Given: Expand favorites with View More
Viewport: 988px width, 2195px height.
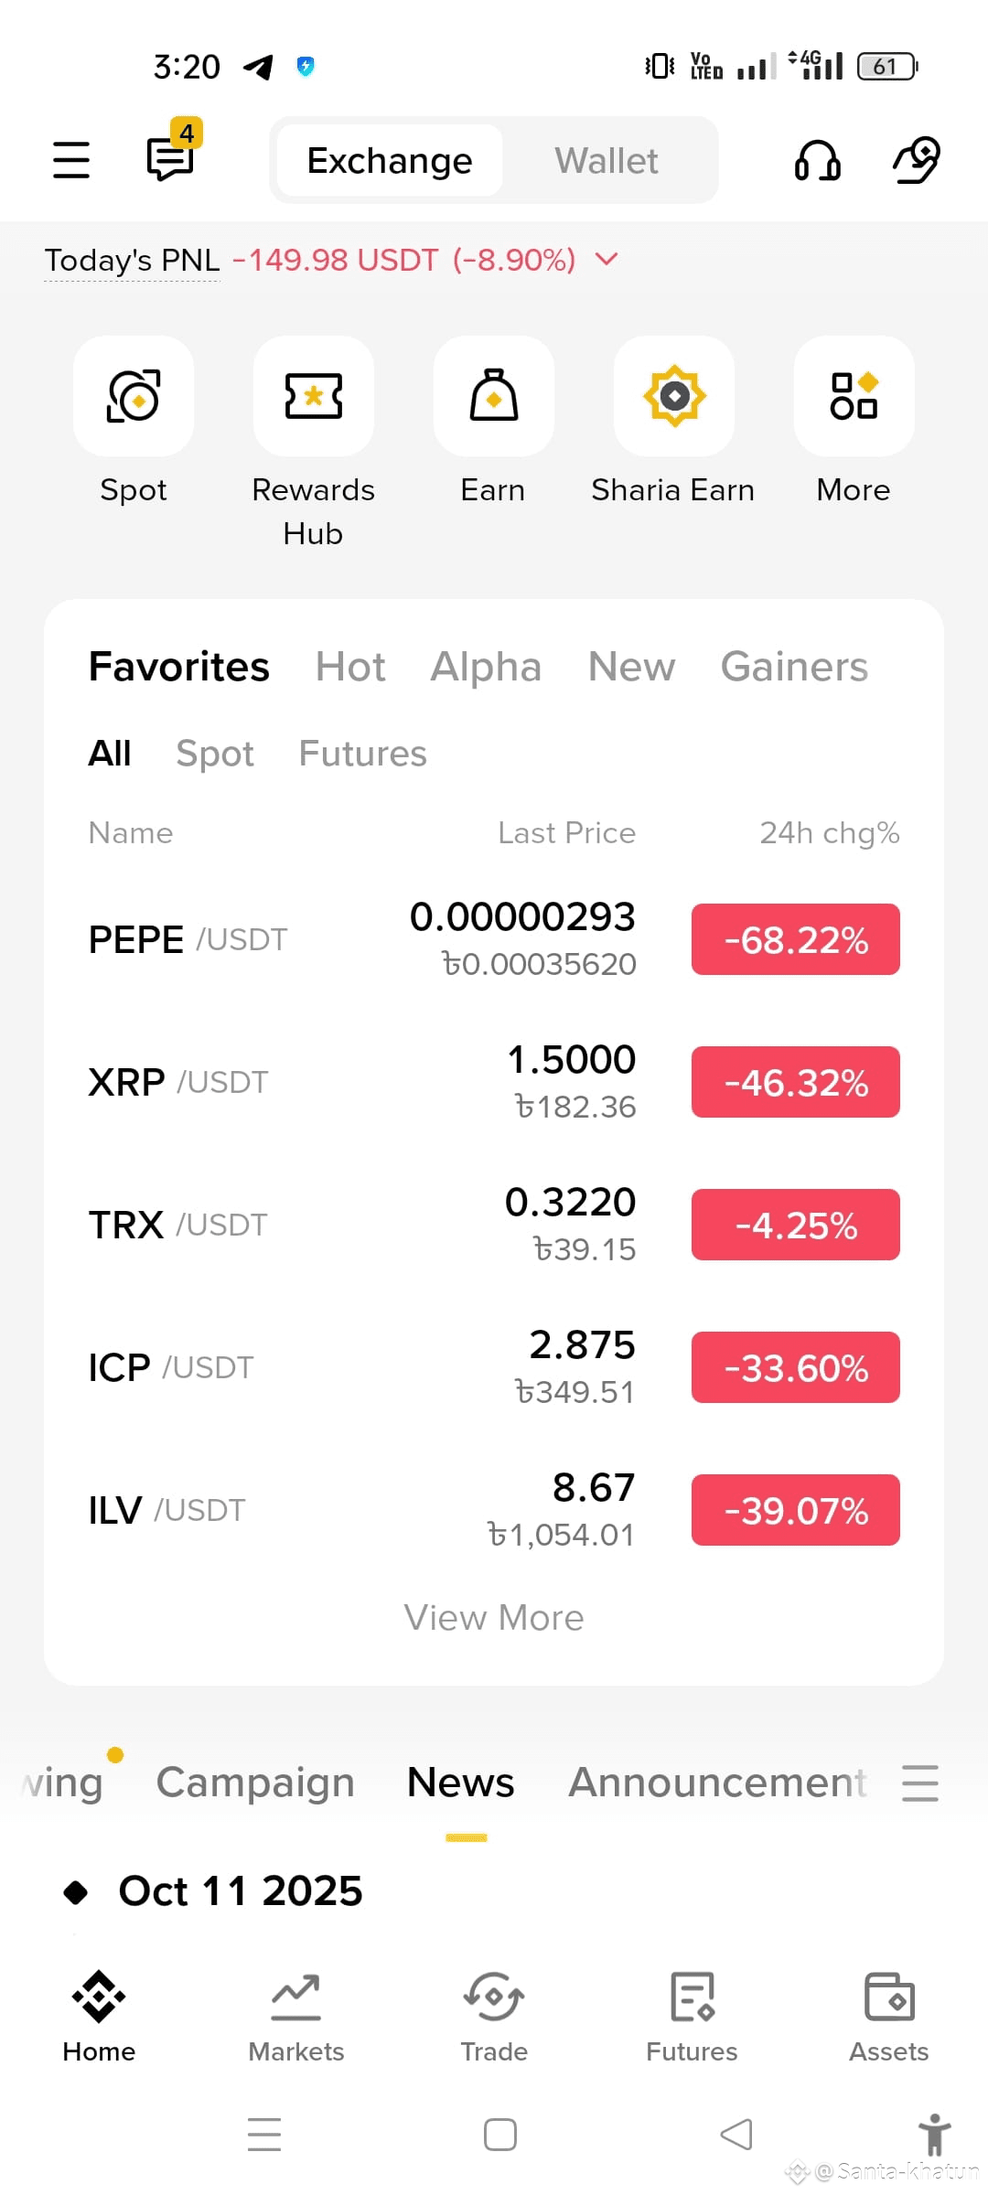Looking at the screenshot, I should tap(494, 1618).
